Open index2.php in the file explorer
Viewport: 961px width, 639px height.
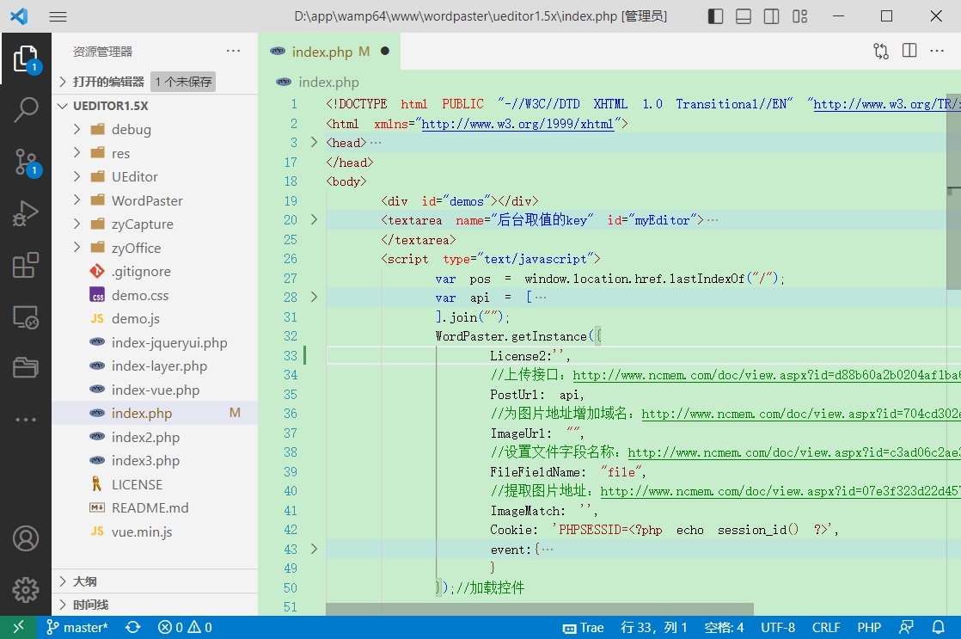145,437
